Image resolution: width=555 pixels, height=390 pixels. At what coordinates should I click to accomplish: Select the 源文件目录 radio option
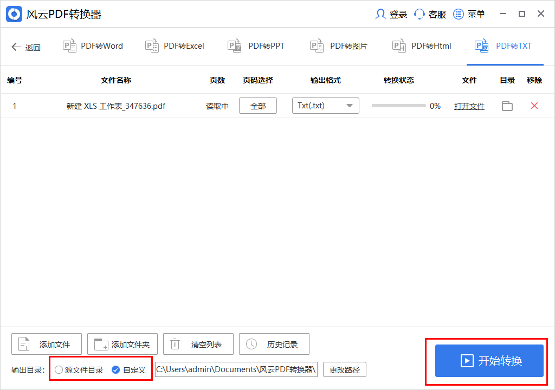pos(59,370)
